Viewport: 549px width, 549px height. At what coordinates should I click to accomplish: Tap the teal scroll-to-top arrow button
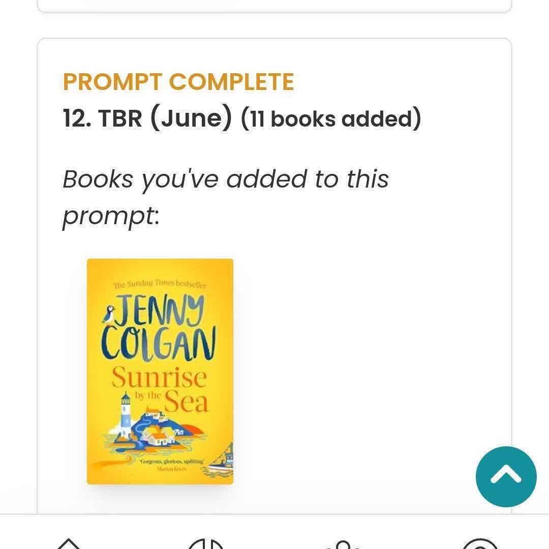pos(506,476)
